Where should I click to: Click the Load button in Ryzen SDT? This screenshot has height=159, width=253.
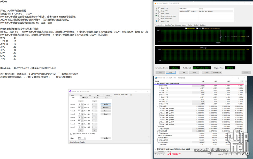pyautogui.click(x=106, y=114)
